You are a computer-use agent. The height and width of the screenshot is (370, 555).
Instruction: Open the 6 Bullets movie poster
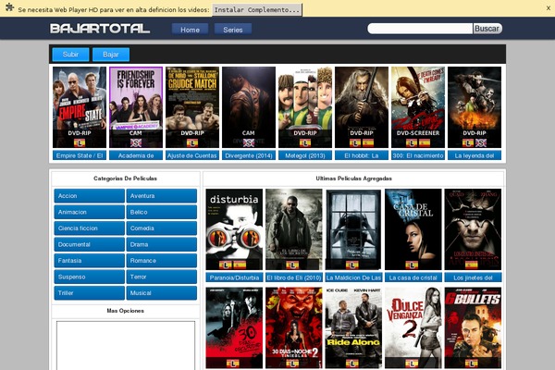coord(473,327)
